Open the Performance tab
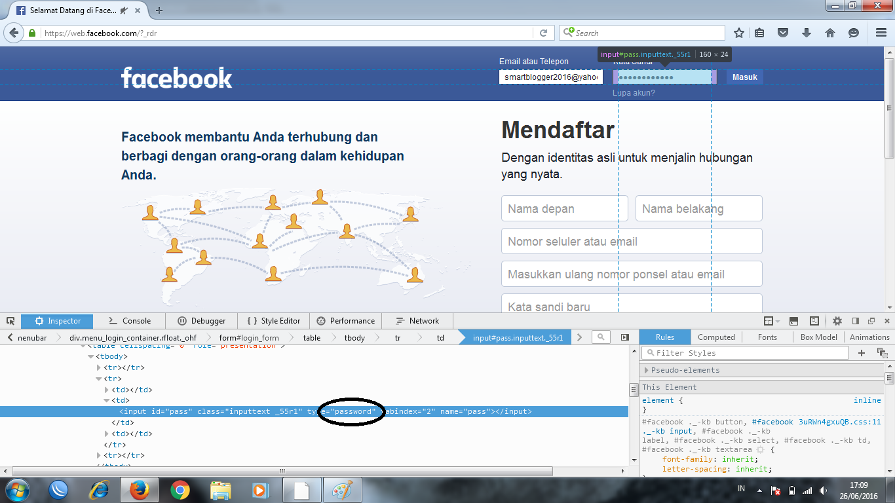895x503 pixels. coord(345,321)
